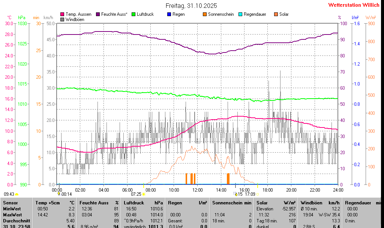This screenshot has width=384, height=228.
Task: Select the Sensor column header
Action: coord(10,202)
